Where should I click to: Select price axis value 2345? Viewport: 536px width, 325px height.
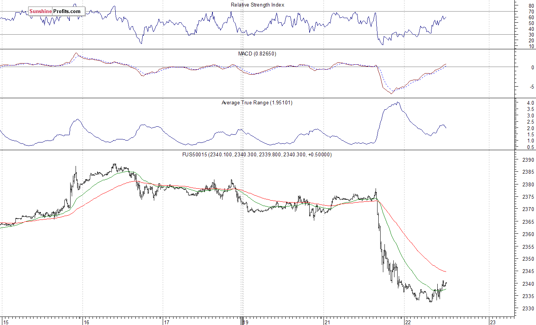click(x=528, y=271)
